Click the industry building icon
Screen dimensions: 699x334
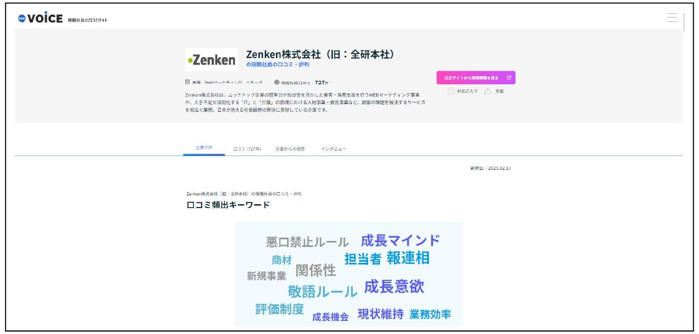coord(187,82)
